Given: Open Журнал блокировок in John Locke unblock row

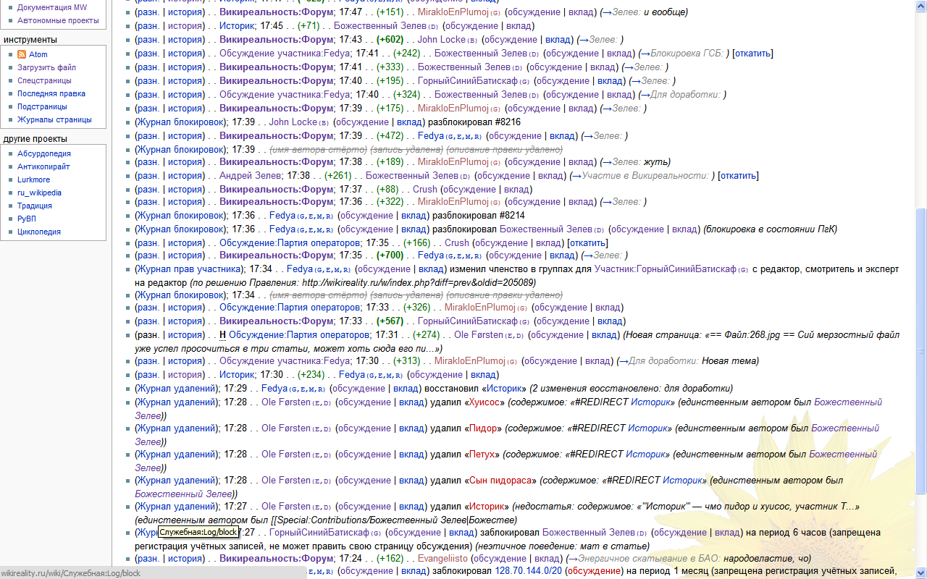Looking at the screenshot, I should (x=181, y=122).
